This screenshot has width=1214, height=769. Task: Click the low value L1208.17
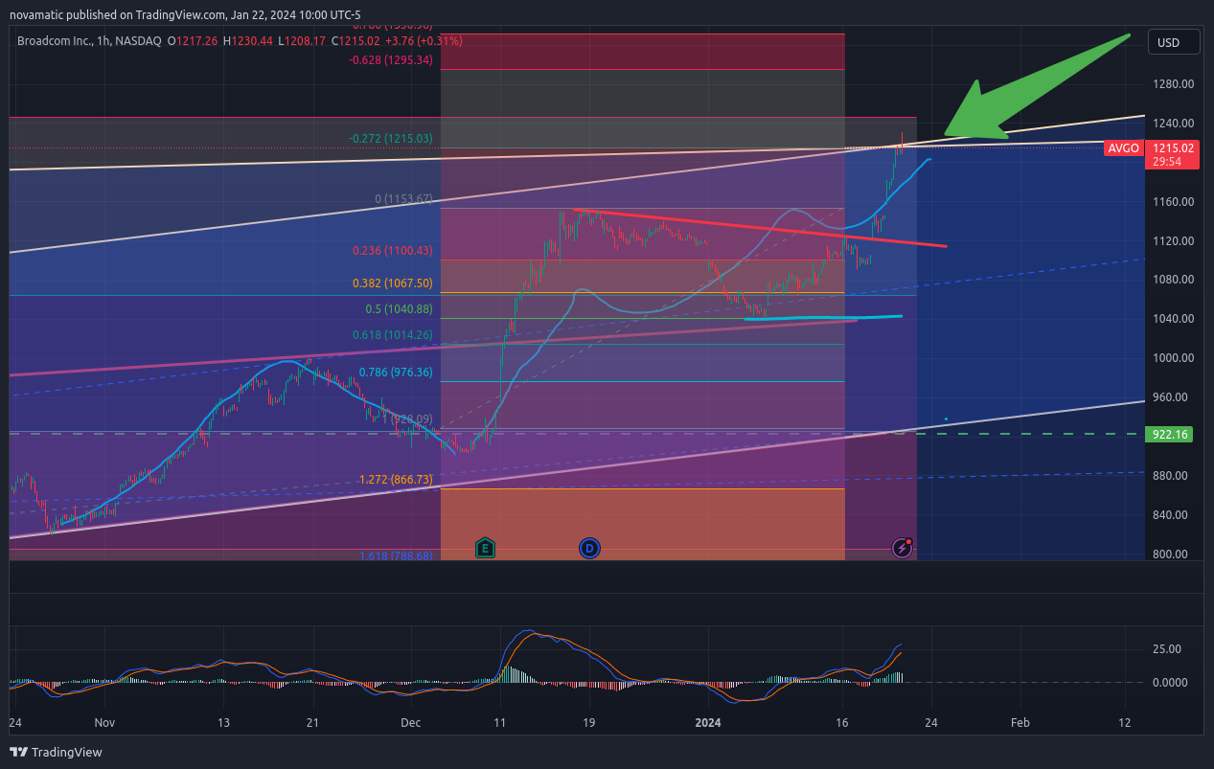coord(301,40)
